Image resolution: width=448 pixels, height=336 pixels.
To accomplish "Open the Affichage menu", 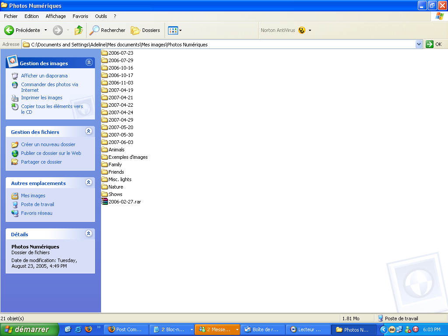I will pyautogui.click(x=56, y=16).
